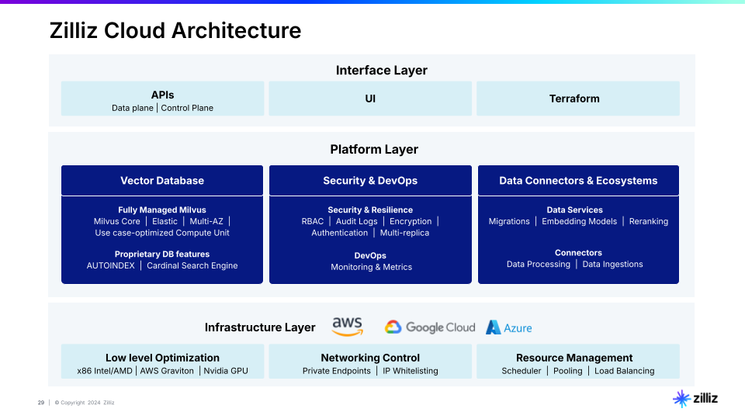Screen dimensions: 745x419
Task: Click the 'Audit Logs' text
Action: click(x=356, y=221)
